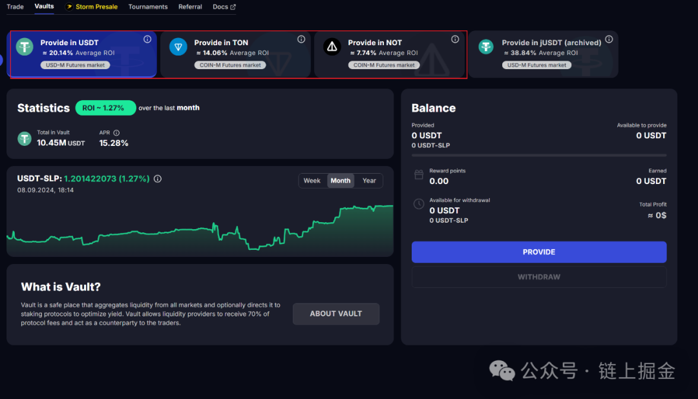The height and width of the screenshot is (399, 698).
Task: Open info icon on Provide in jUSDT card
Action: point(609,39)
